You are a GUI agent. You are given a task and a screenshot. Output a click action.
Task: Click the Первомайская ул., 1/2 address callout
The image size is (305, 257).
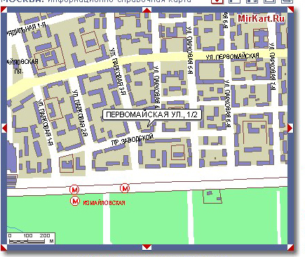coord(152,114)
